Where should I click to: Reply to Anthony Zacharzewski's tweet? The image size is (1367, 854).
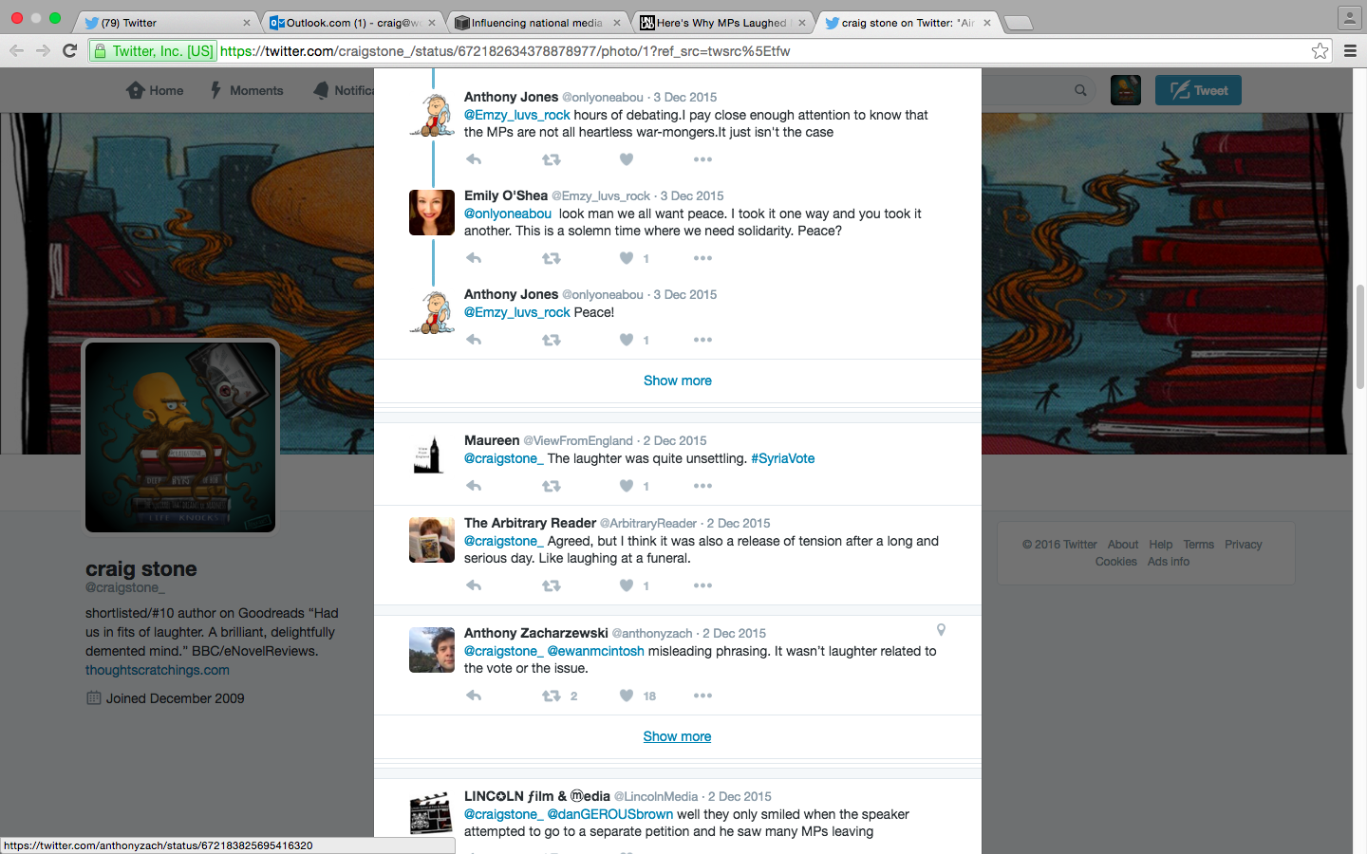click(x=474, y=696)
